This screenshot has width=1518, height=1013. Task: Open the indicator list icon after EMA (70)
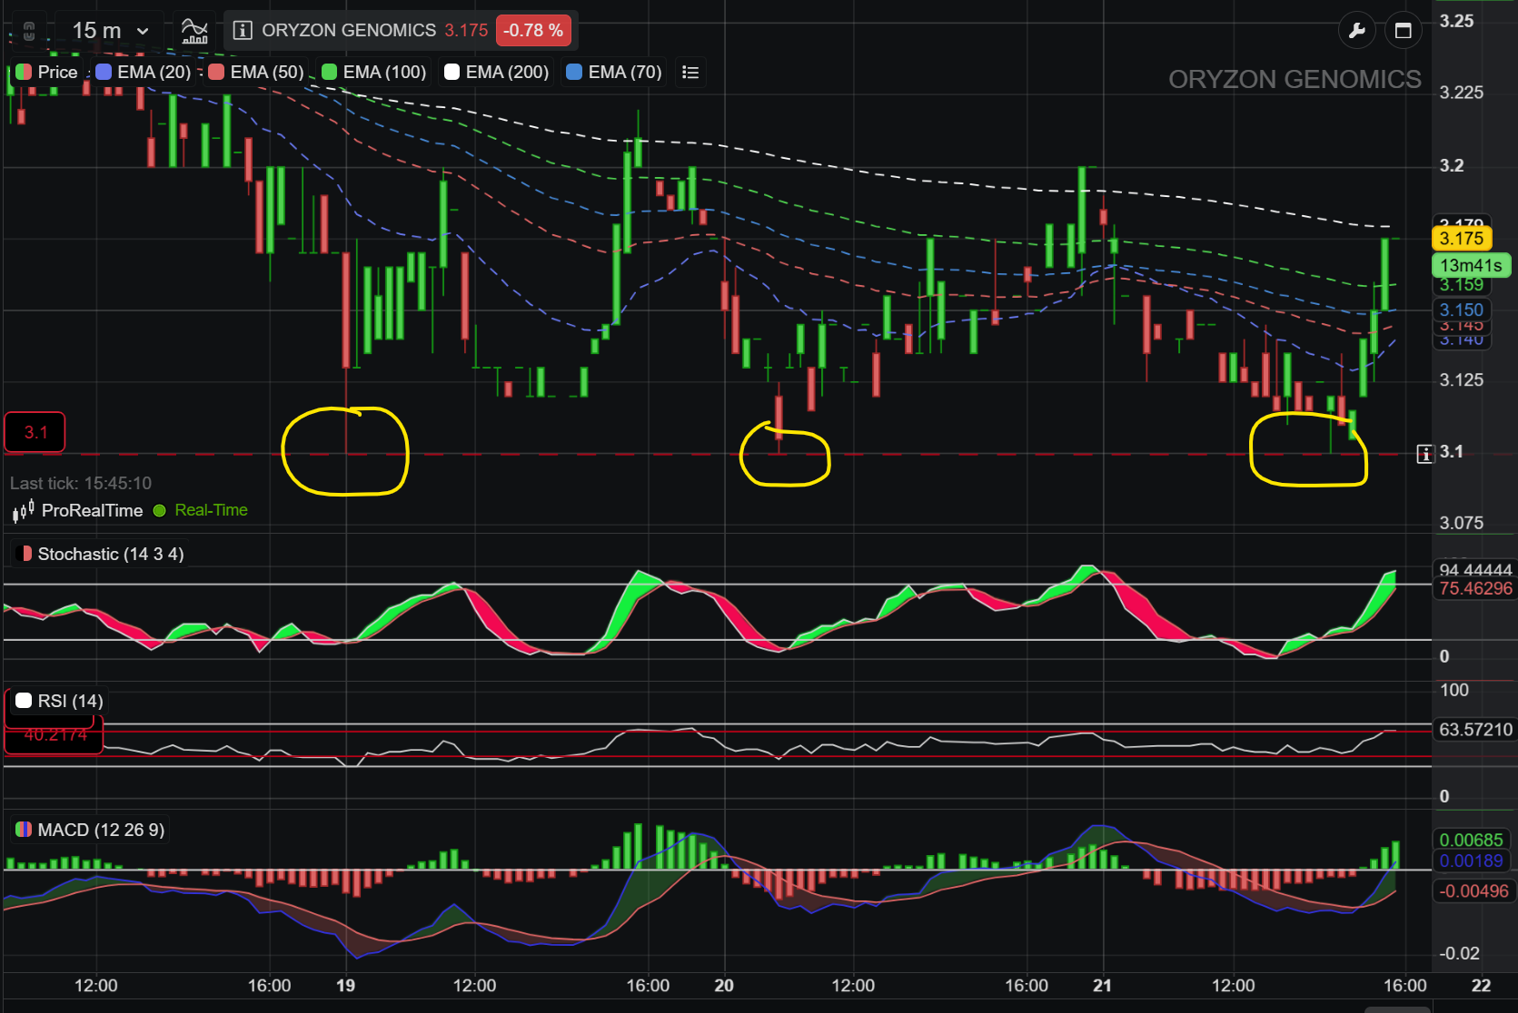(x=690, y=73)
